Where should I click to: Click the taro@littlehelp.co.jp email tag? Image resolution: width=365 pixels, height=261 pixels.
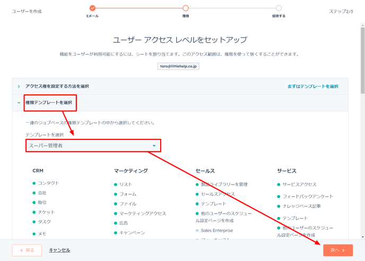[178, 66]
